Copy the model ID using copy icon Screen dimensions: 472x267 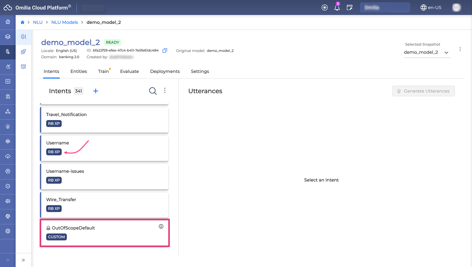[165, 50]
